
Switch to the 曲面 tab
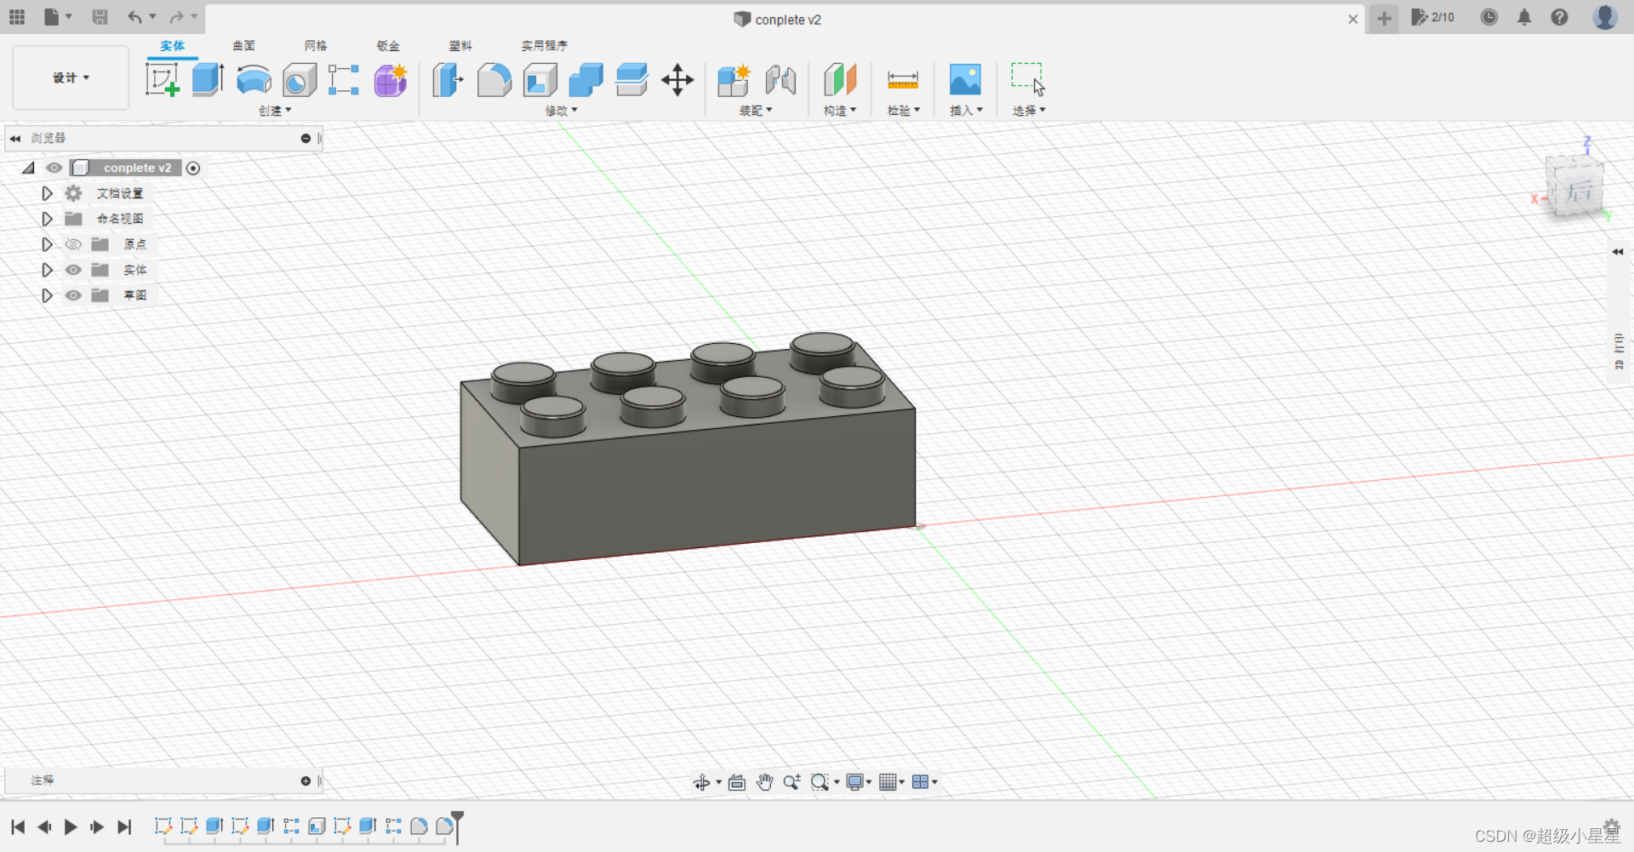point(243,46)
